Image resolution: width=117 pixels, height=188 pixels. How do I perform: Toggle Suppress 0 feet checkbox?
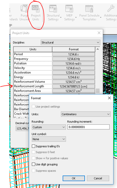pos(33,152)
